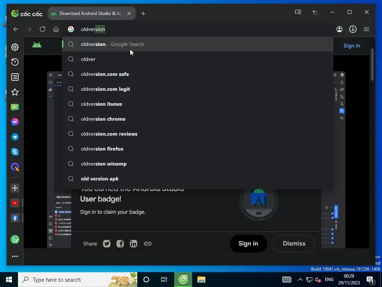382x287 pixels.
Task: Select suggestion old version apk
Action: point(198,179)
